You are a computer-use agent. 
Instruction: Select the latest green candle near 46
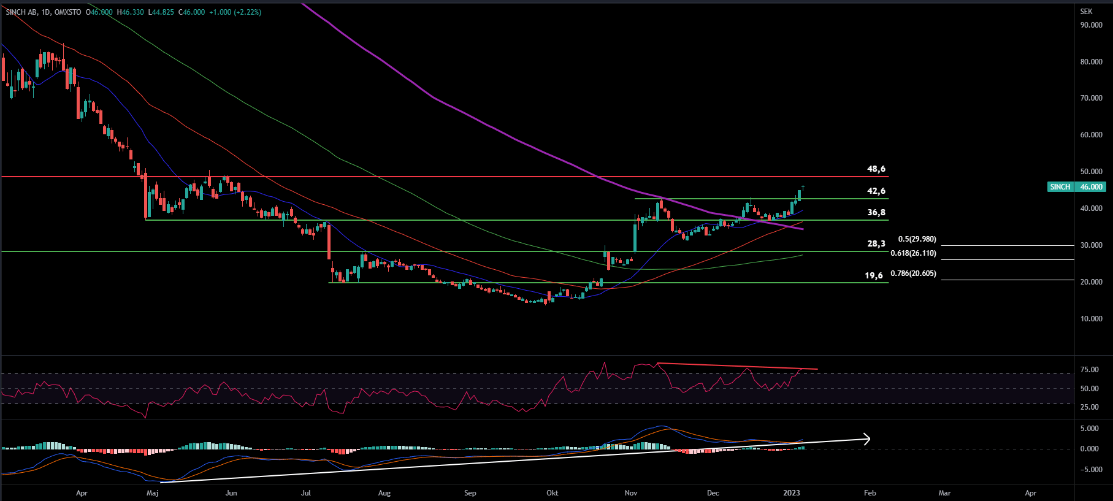[799, 196]
